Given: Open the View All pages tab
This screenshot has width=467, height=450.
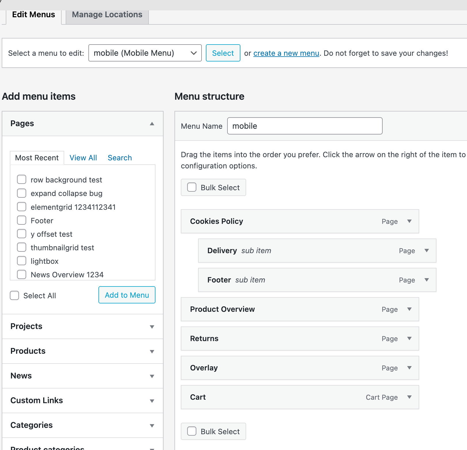Looking at the screenshot, I should 83,158.
